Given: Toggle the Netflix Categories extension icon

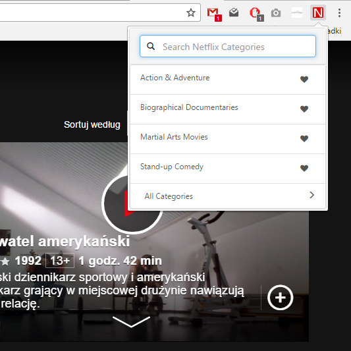Looking at the screenshot, I should click(x=318, y=13).
